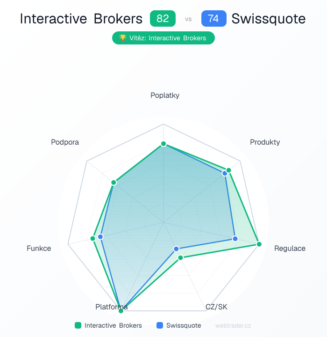The width and height of the screenshot is (327, 337).
Task: Click the green Regulace data point
Action: pyautogui.click(x=259, y=244)
